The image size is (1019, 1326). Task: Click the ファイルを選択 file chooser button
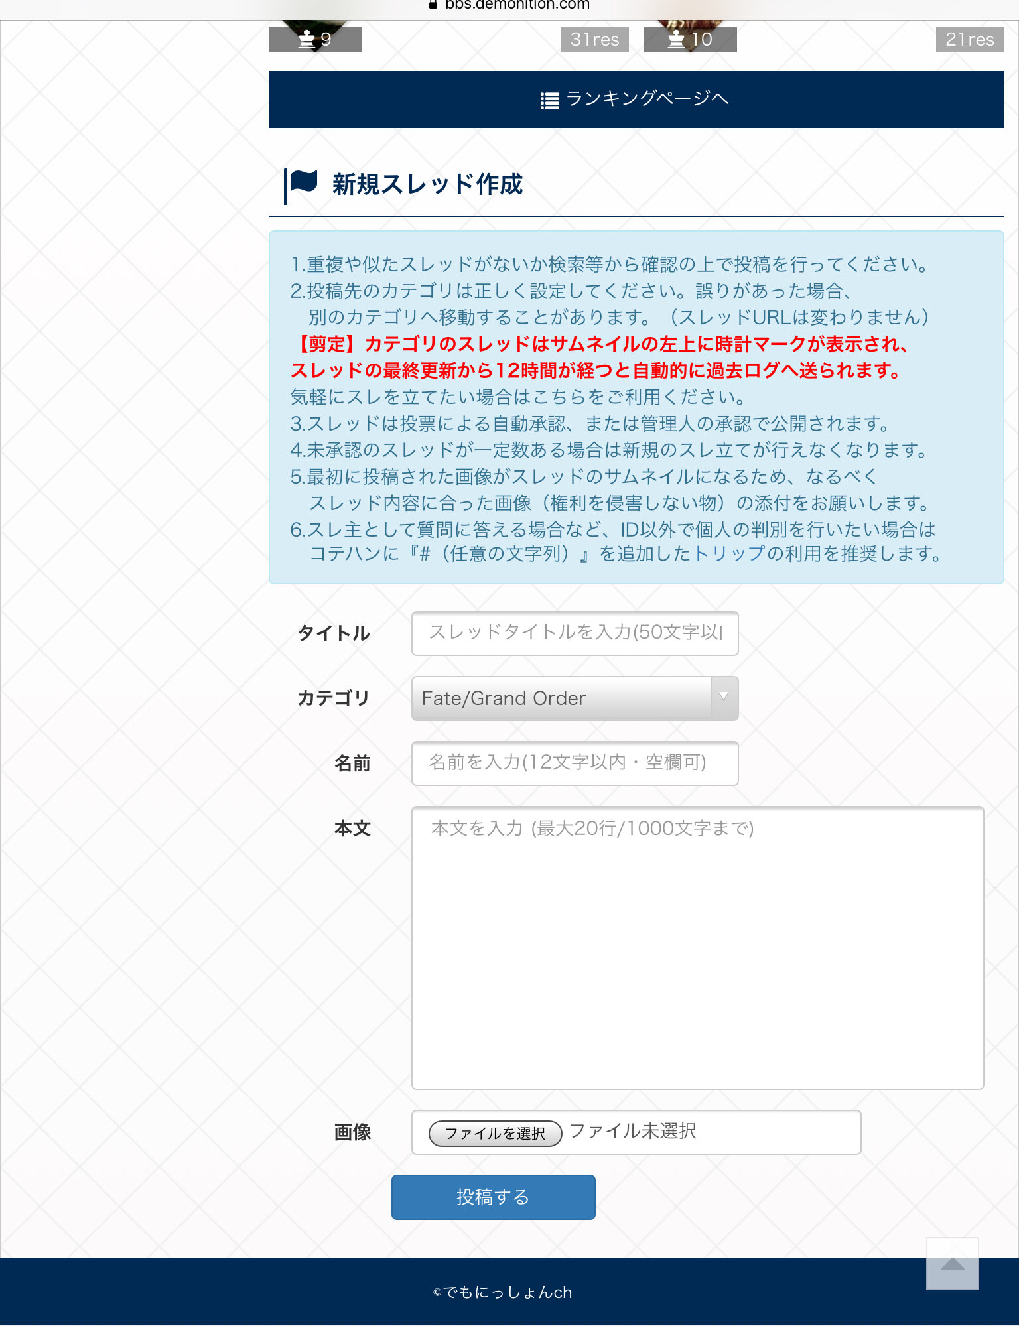(x=495, y=1133)
